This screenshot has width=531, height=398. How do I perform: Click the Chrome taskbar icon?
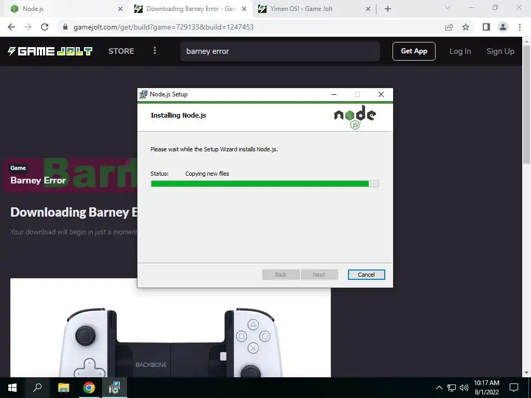[x=89, y=388]
